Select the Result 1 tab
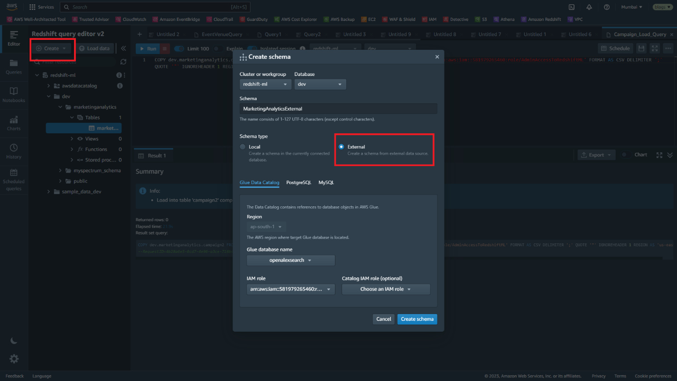This screenshot has width=677, height=381. click(x=153, y=156)
